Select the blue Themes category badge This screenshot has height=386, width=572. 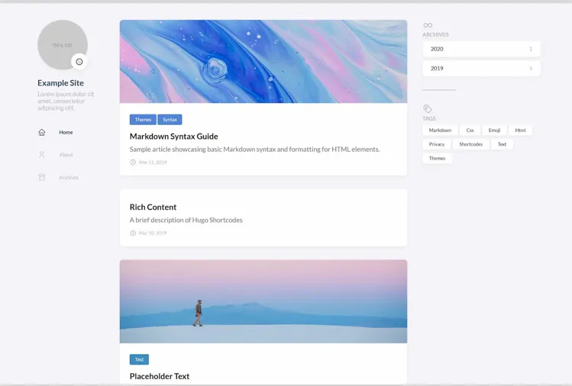[143, 120]
